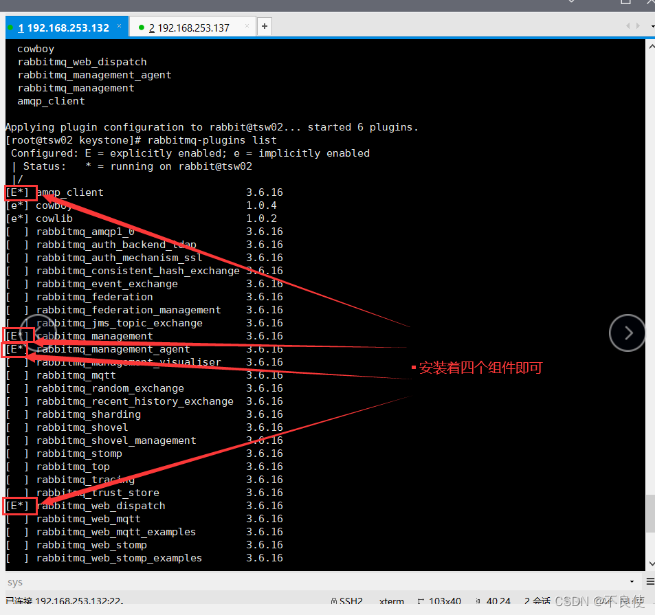This screenshot has width=655, height=615.
Task: Select the rabbitmq_sharding row
Action: point(144,414)
